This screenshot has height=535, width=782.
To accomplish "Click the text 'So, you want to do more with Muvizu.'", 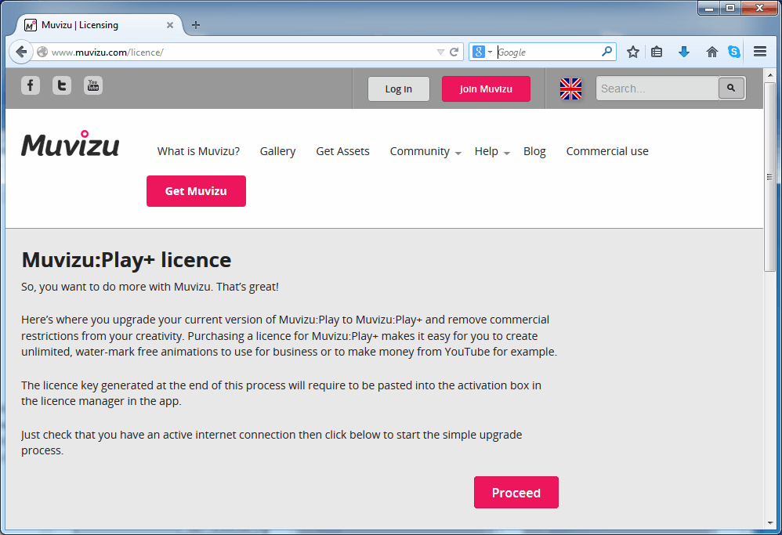I will pos(118,287).
